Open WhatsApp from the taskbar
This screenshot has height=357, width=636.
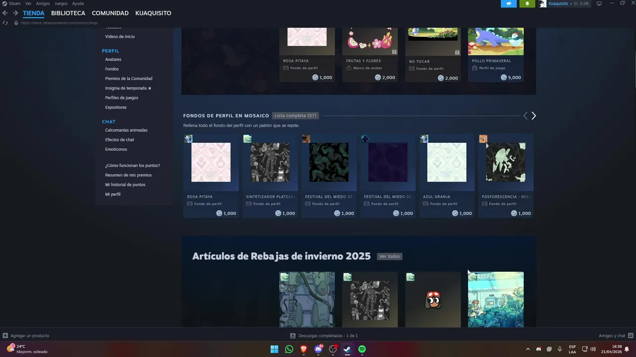coord(289,349)
